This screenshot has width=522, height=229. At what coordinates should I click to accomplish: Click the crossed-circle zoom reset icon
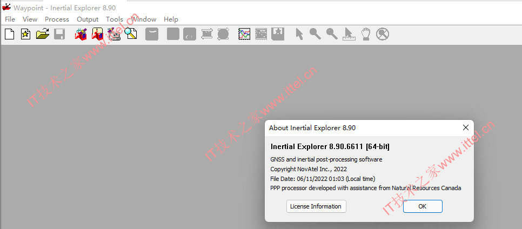[383, 34]
